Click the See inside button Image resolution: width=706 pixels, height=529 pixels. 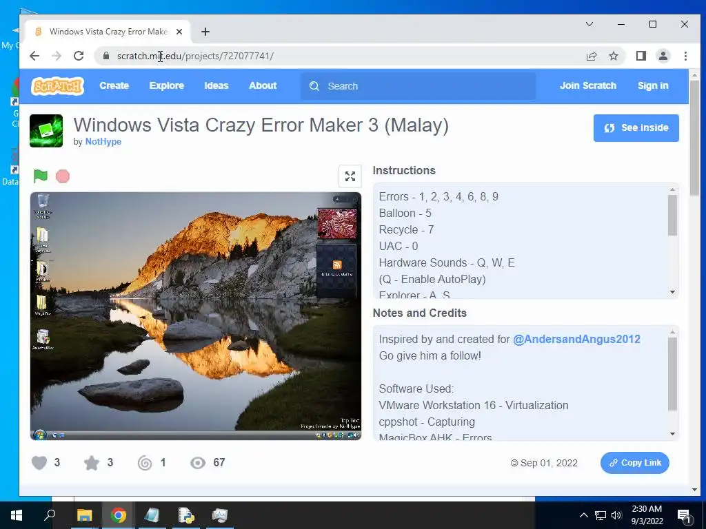click(636, 128)
